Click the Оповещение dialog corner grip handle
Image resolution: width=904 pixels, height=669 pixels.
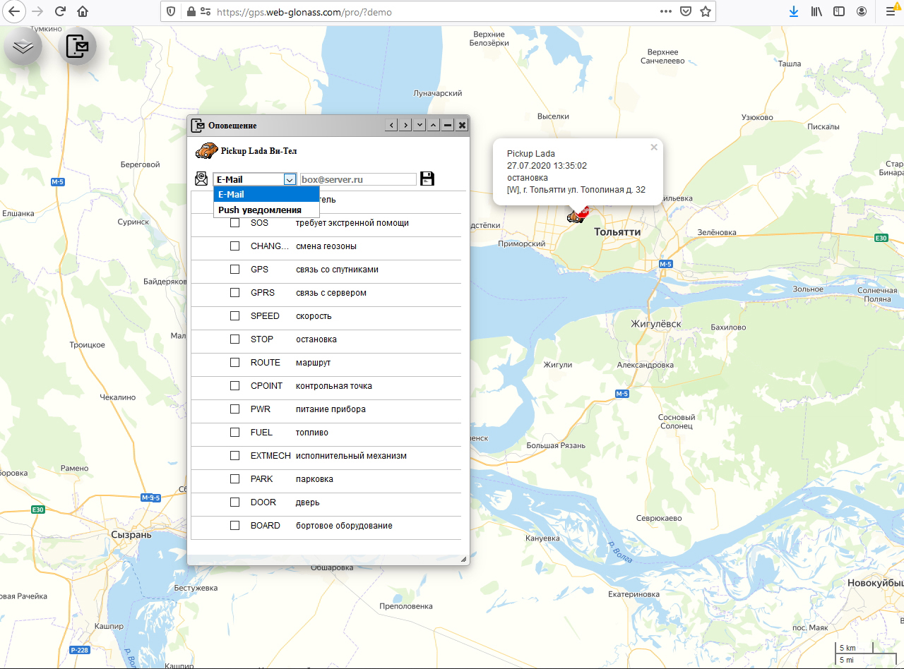(463, 559)
